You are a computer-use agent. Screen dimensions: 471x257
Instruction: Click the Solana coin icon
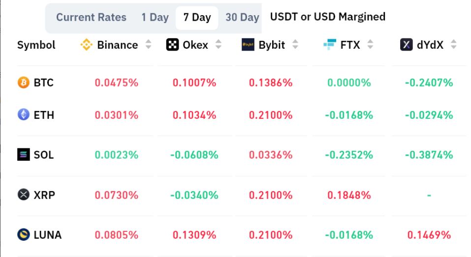tap(24, 155)
